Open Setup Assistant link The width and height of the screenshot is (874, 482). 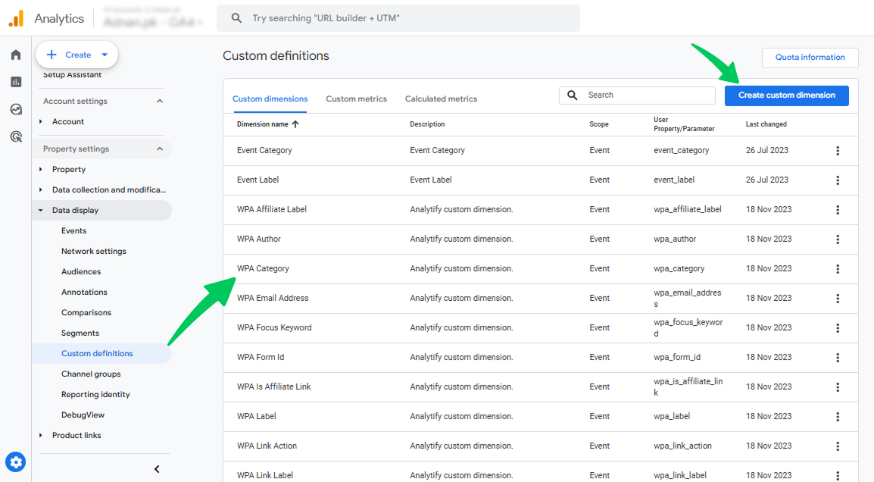72,75
